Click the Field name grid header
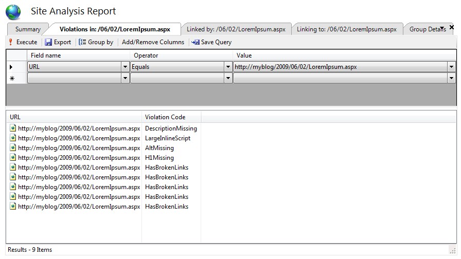Screen dimensions: 461x259 79,55
